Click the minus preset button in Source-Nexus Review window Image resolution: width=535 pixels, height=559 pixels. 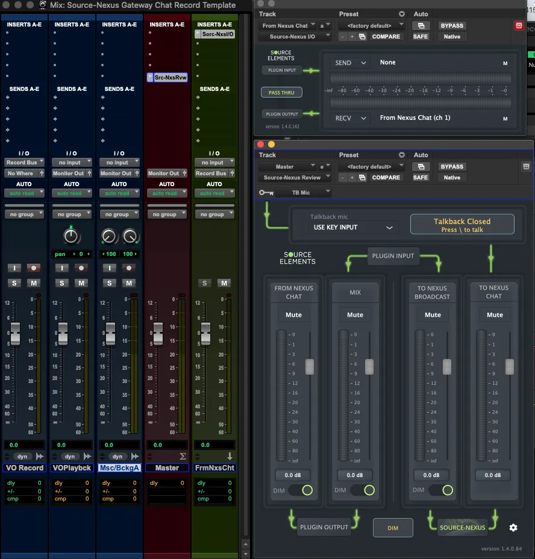(x=342, y=178)
